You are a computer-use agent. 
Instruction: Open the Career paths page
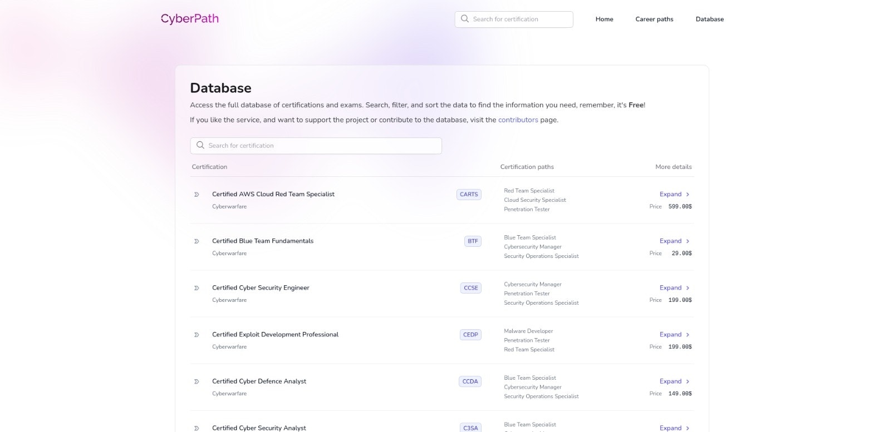(654, 19)
